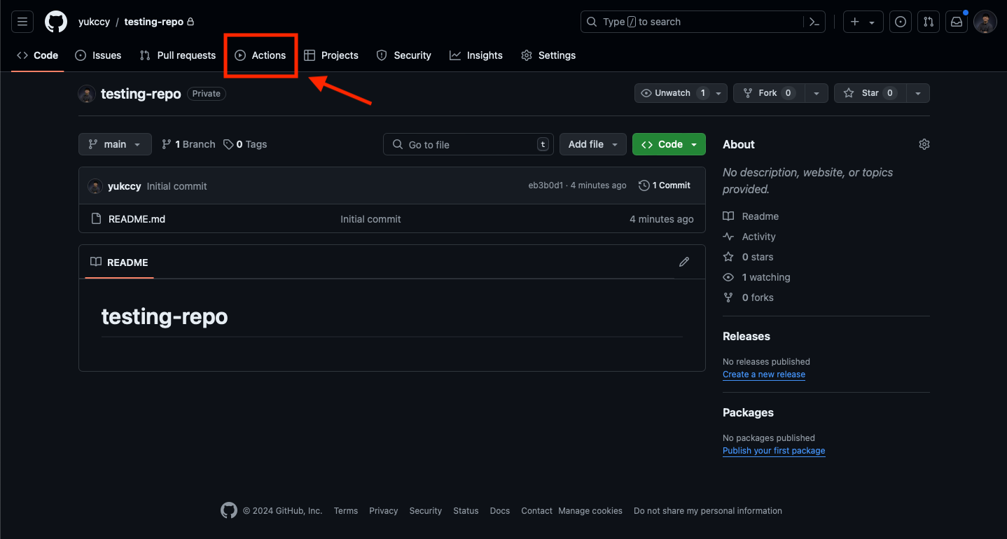Screen dimensions: 1007x539
Task: Click the yukccy owner link in breadcrumb
Action: tap(94, 22)
